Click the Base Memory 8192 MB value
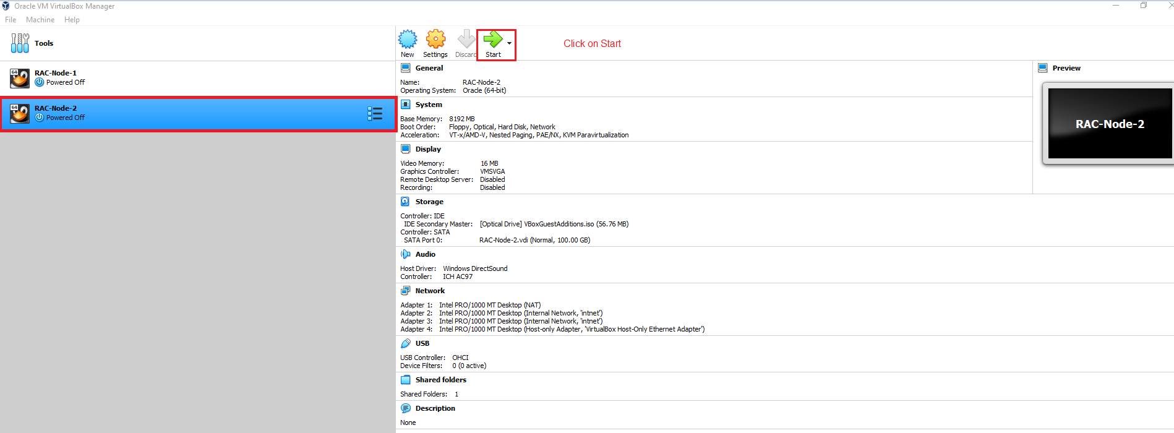Screen dimensions: 1174x433 (462, 119)
